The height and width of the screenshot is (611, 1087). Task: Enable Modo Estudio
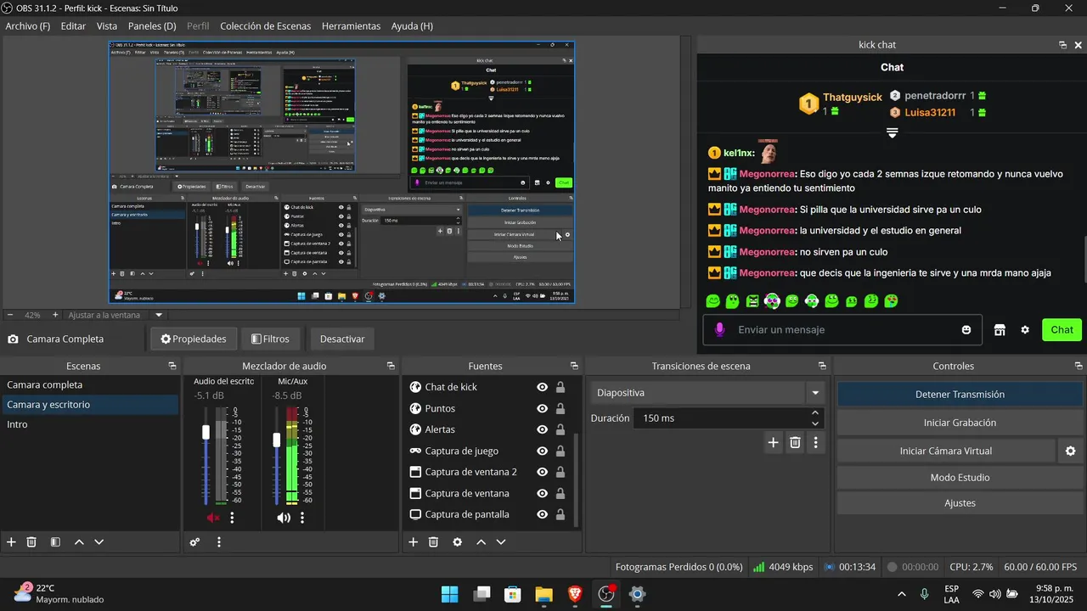(x=960, y=478)
